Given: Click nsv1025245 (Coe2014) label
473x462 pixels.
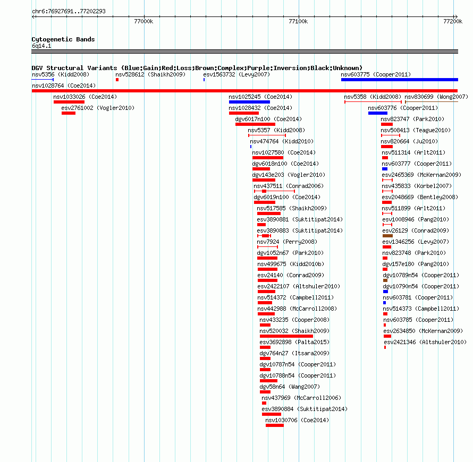Looking at the screenshot, I should 260,97.
